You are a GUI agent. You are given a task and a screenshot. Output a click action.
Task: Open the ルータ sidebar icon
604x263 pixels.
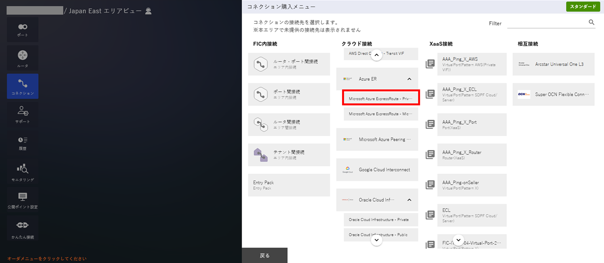[23, 58]
